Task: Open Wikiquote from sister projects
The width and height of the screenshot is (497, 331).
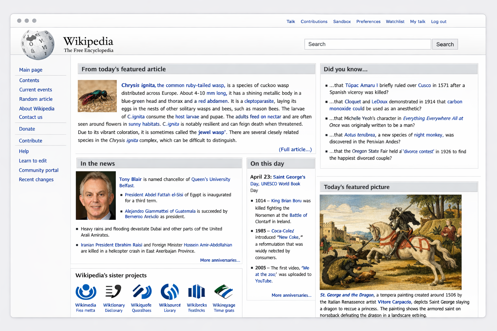Action: click(141, 292)
